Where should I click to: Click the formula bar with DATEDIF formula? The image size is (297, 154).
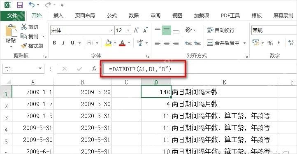[x=200, y=69]
